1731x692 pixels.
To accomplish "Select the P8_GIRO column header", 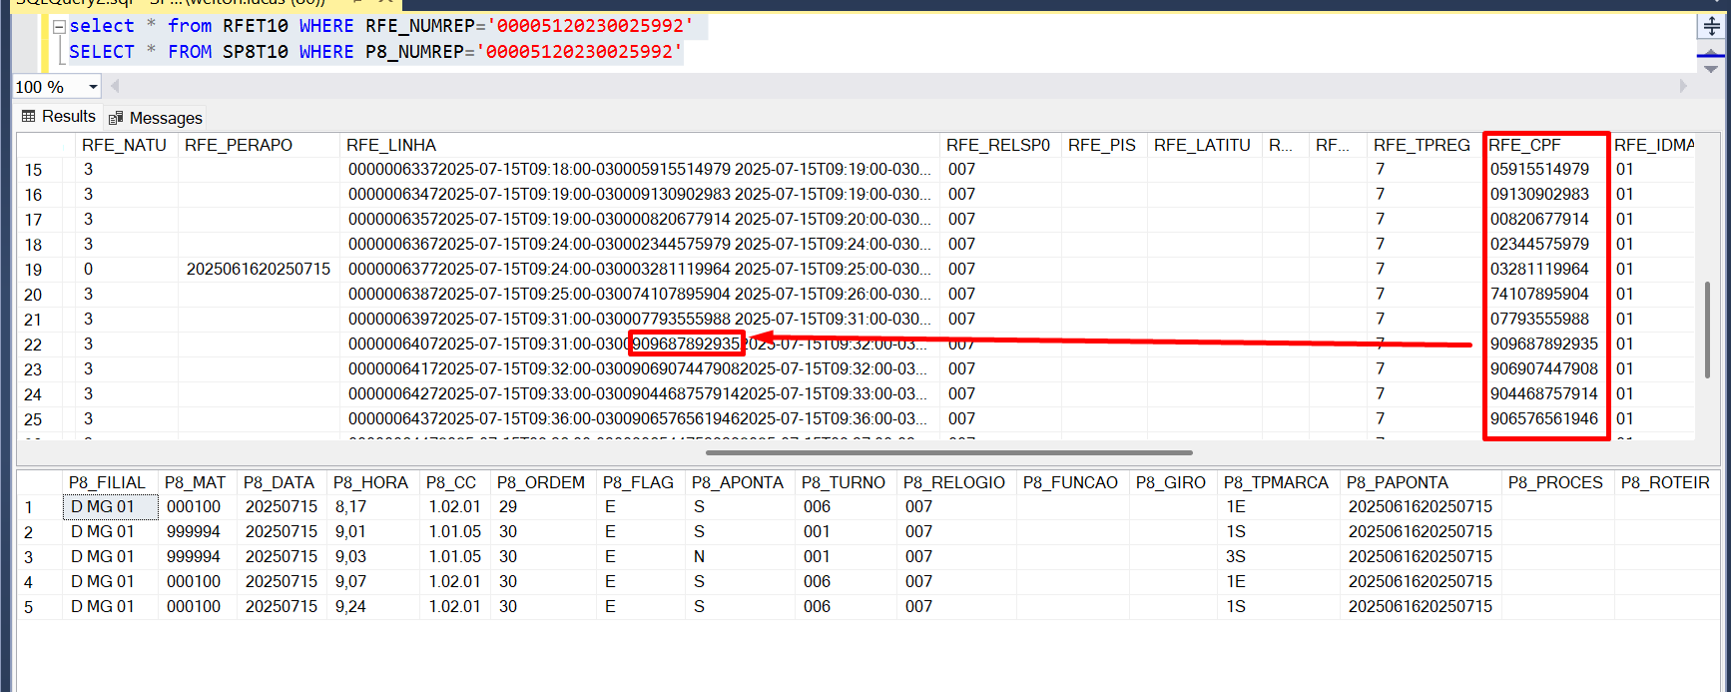I will [1172, 483].
